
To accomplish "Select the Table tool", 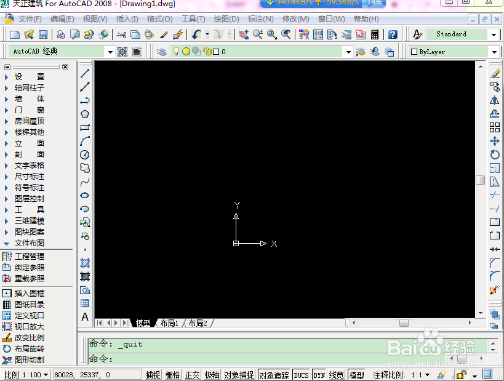I will click(85, 303).
